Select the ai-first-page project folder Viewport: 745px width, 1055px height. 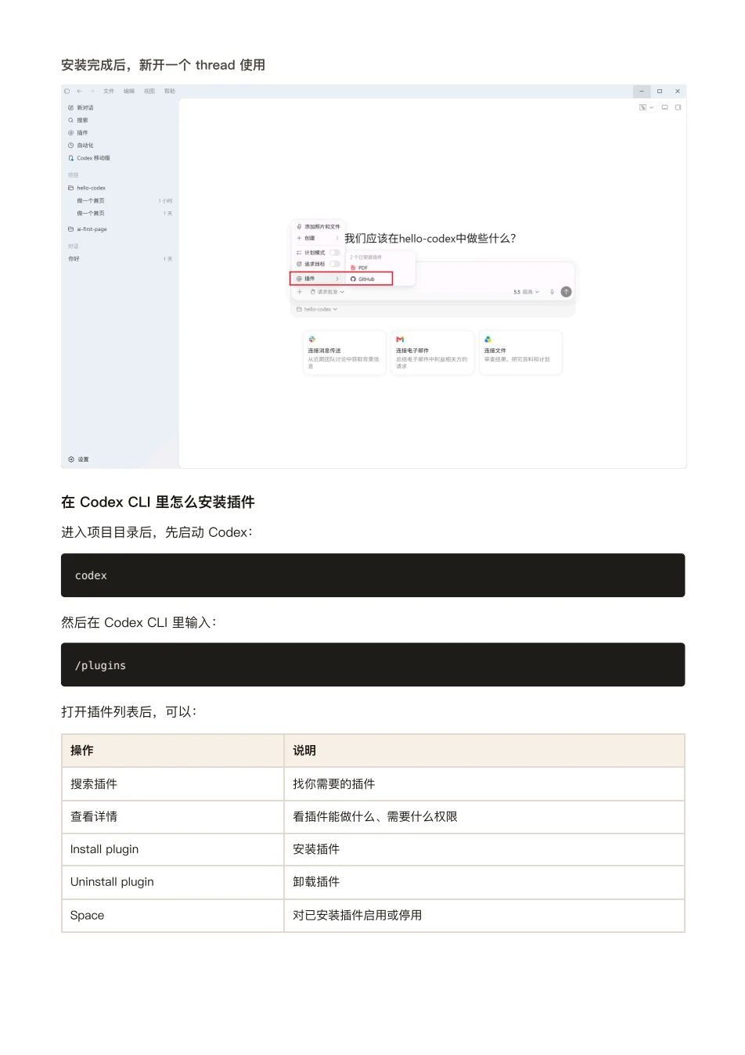[x=88, y=229]
